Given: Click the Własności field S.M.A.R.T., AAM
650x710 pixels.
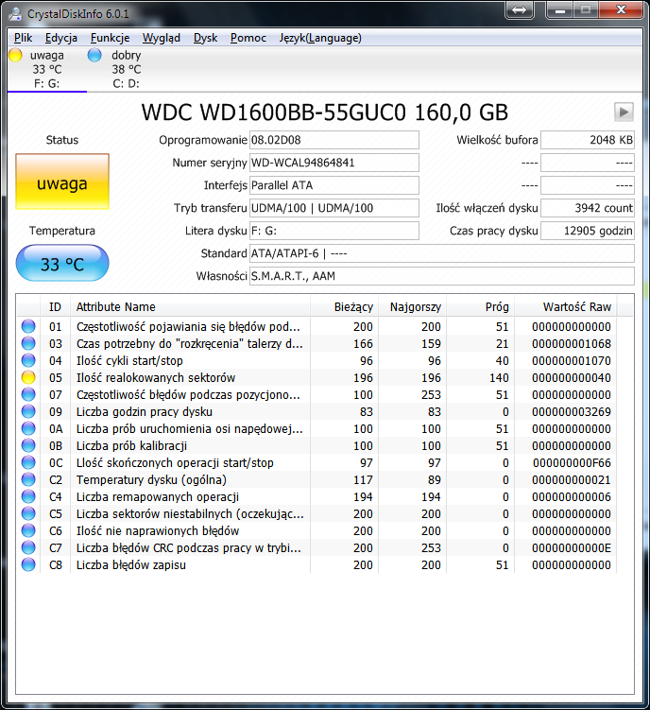Looking at the screenshot, I should pyautogui.click(x=442, y=276).
